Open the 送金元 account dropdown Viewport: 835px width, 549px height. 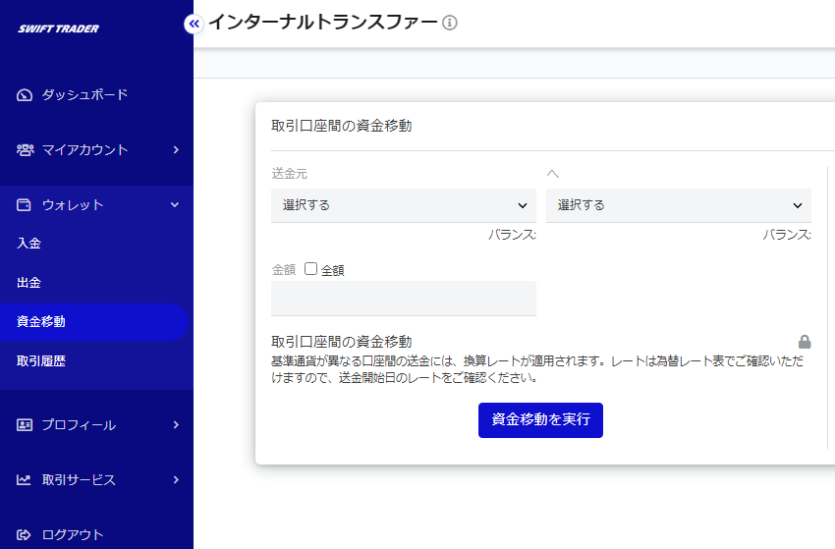403,205
